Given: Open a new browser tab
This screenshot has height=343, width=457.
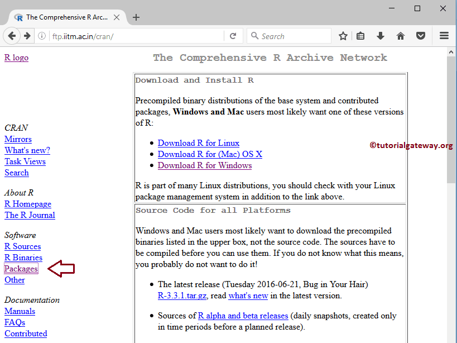Looking at the screenshot, I should [136, 17].
